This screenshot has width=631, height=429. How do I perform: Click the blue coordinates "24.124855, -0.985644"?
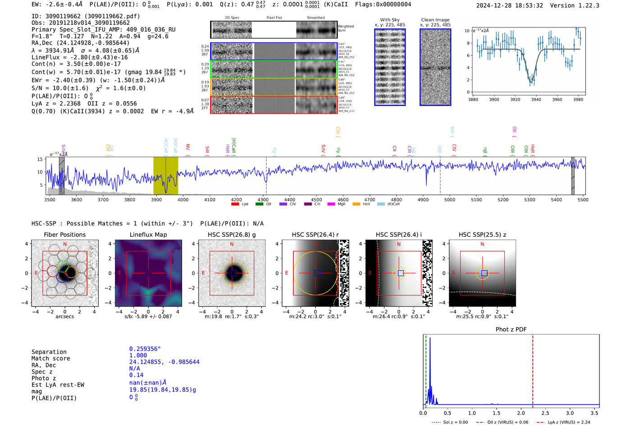point(165,362)
